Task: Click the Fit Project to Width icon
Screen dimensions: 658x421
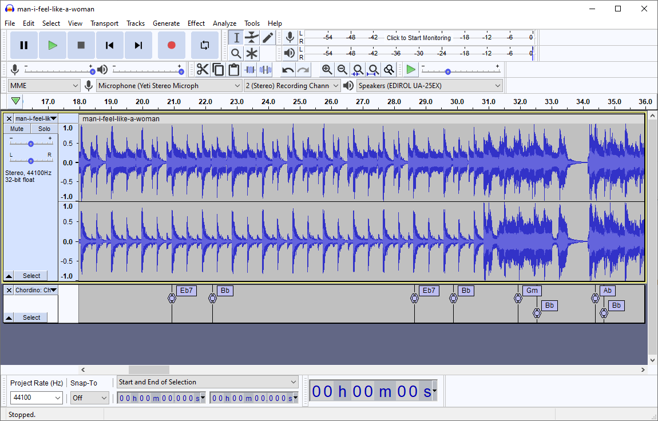Action: coord(373,69)
